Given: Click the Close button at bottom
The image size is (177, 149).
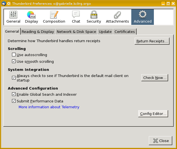Looking at the screenshot, I should tap(161, 141).
